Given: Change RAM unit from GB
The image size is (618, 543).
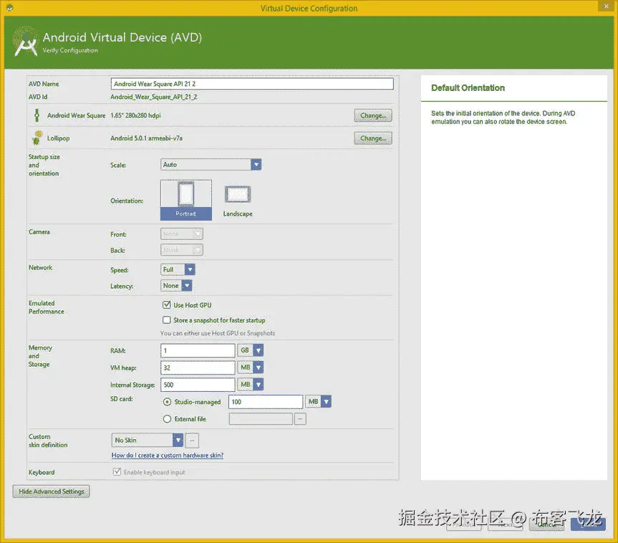Looking at the screenshot, I should click(x=251, y=350).
